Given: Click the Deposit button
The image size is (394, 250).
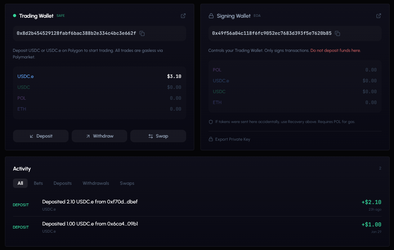Looking at the screenshot, I should point(41,136).
